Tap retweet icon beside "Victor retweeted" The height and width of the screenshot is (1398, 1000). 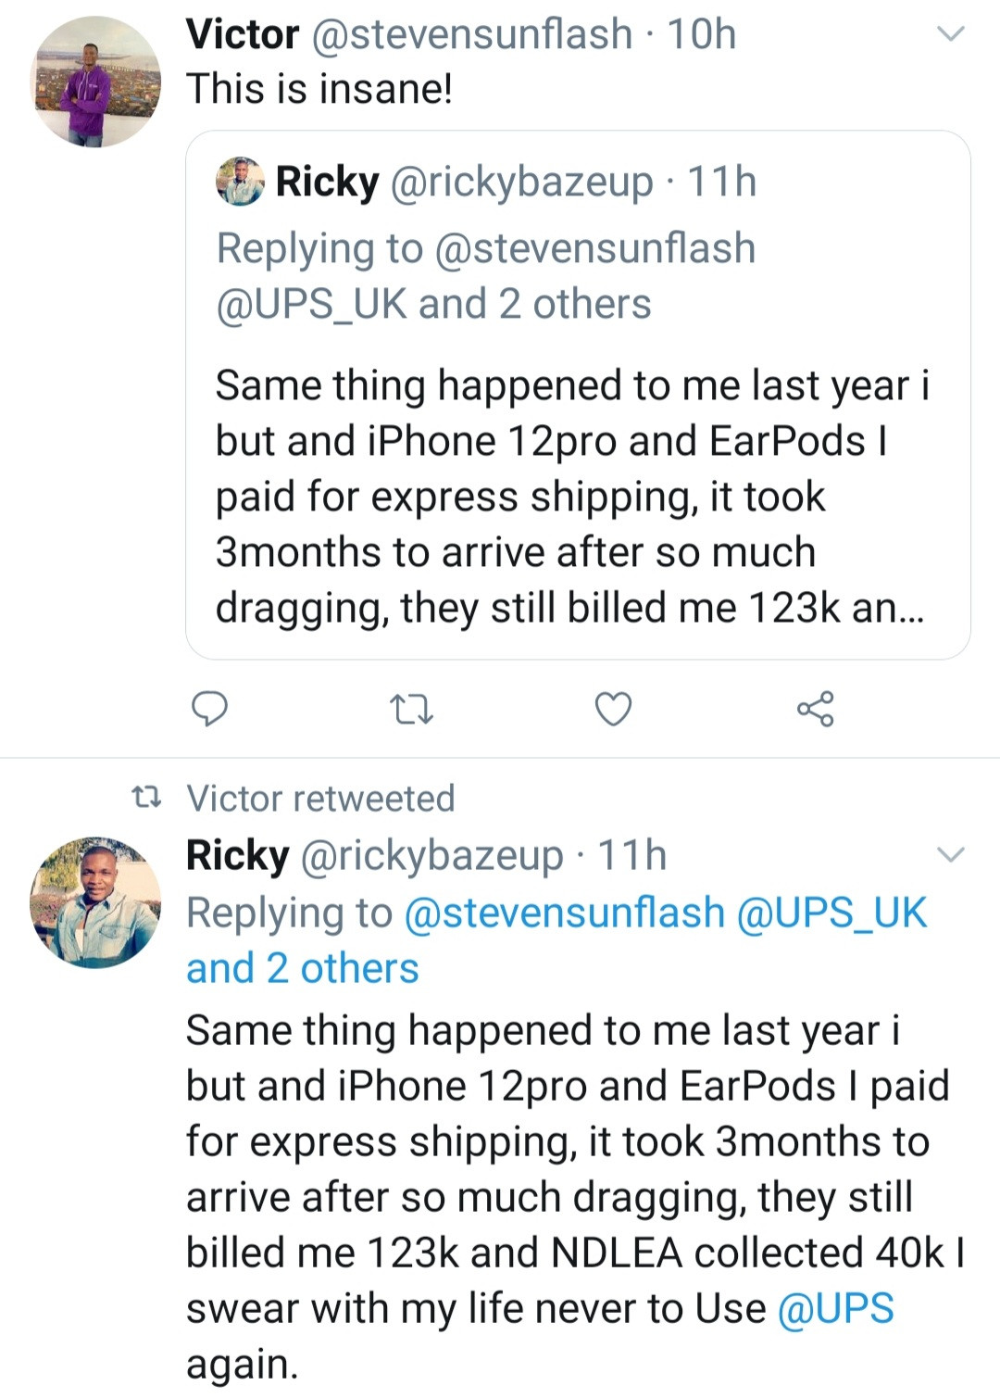[146, 798]
